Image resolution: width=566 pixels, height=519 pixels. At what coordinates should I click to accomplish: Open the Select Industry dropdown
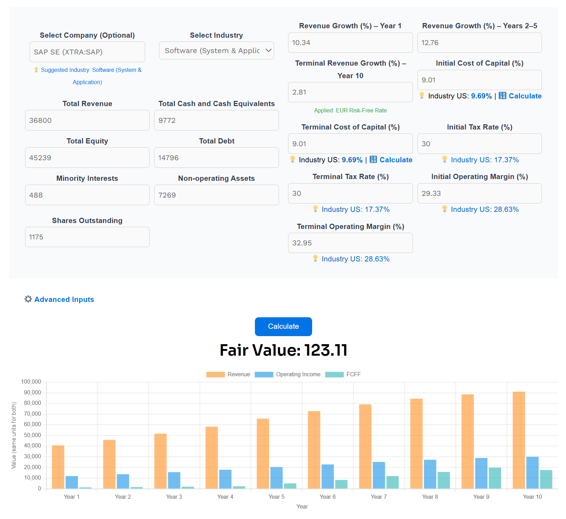click(216, 50)
